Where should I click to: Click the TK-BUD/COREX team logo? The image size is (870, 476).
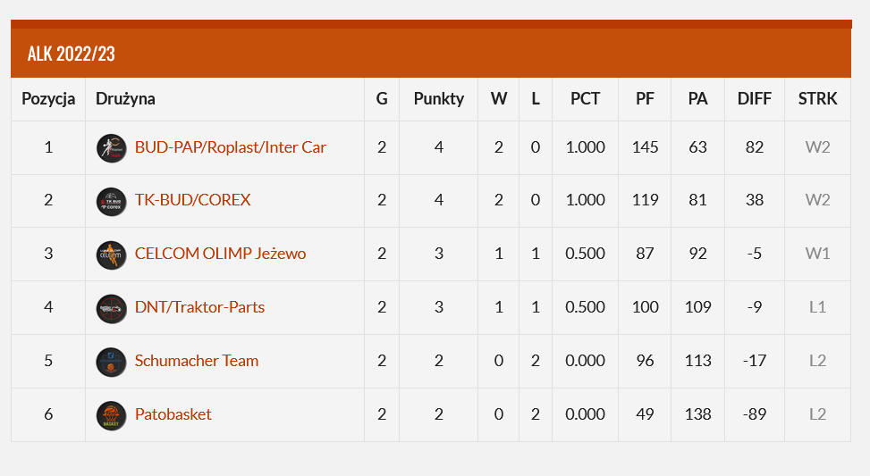tap(111, 201)
